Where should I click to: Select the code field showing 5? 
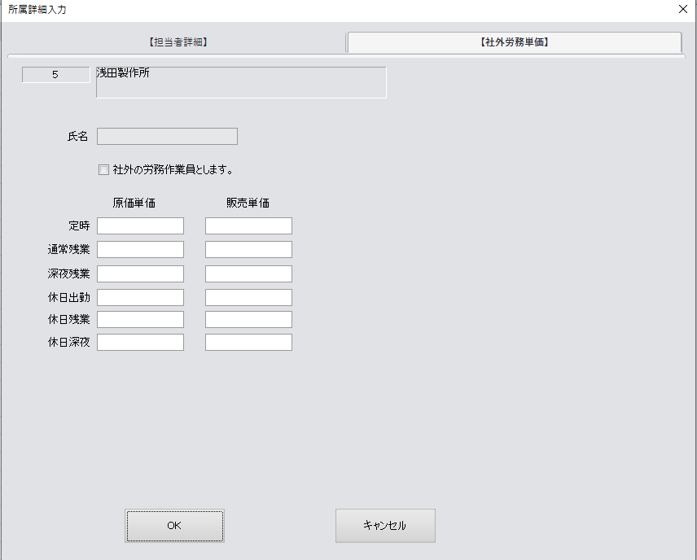(x=55, y=75)
